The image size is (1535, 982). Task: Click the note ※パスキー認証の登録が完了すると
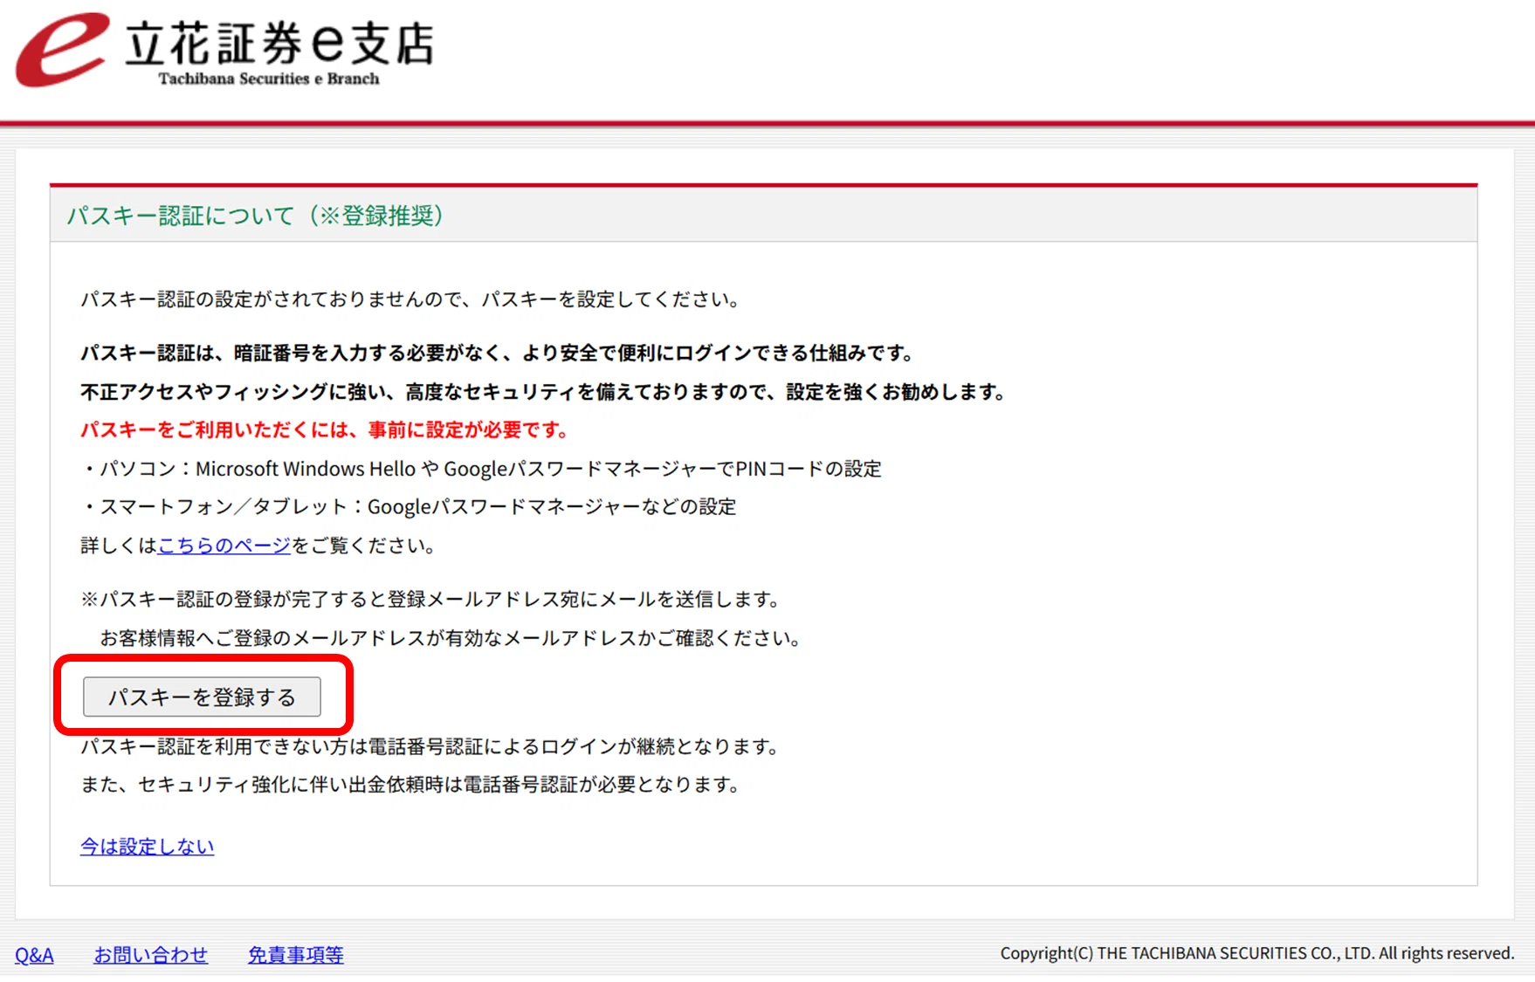431,600
